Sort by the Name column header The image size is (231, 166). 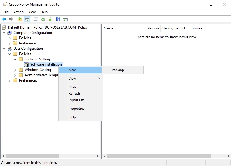[x=124, y=28]
